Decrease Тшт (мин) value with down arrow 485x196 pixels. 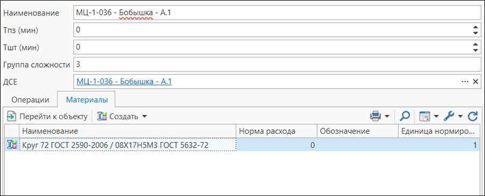(x=476, y=50)
